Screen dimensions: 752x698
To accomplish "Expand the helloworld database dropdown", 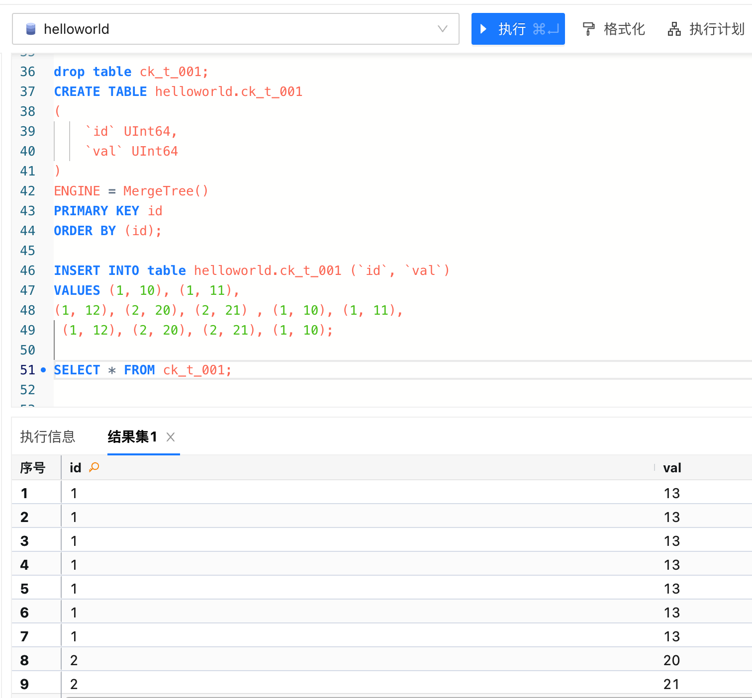I will point(442,29).
